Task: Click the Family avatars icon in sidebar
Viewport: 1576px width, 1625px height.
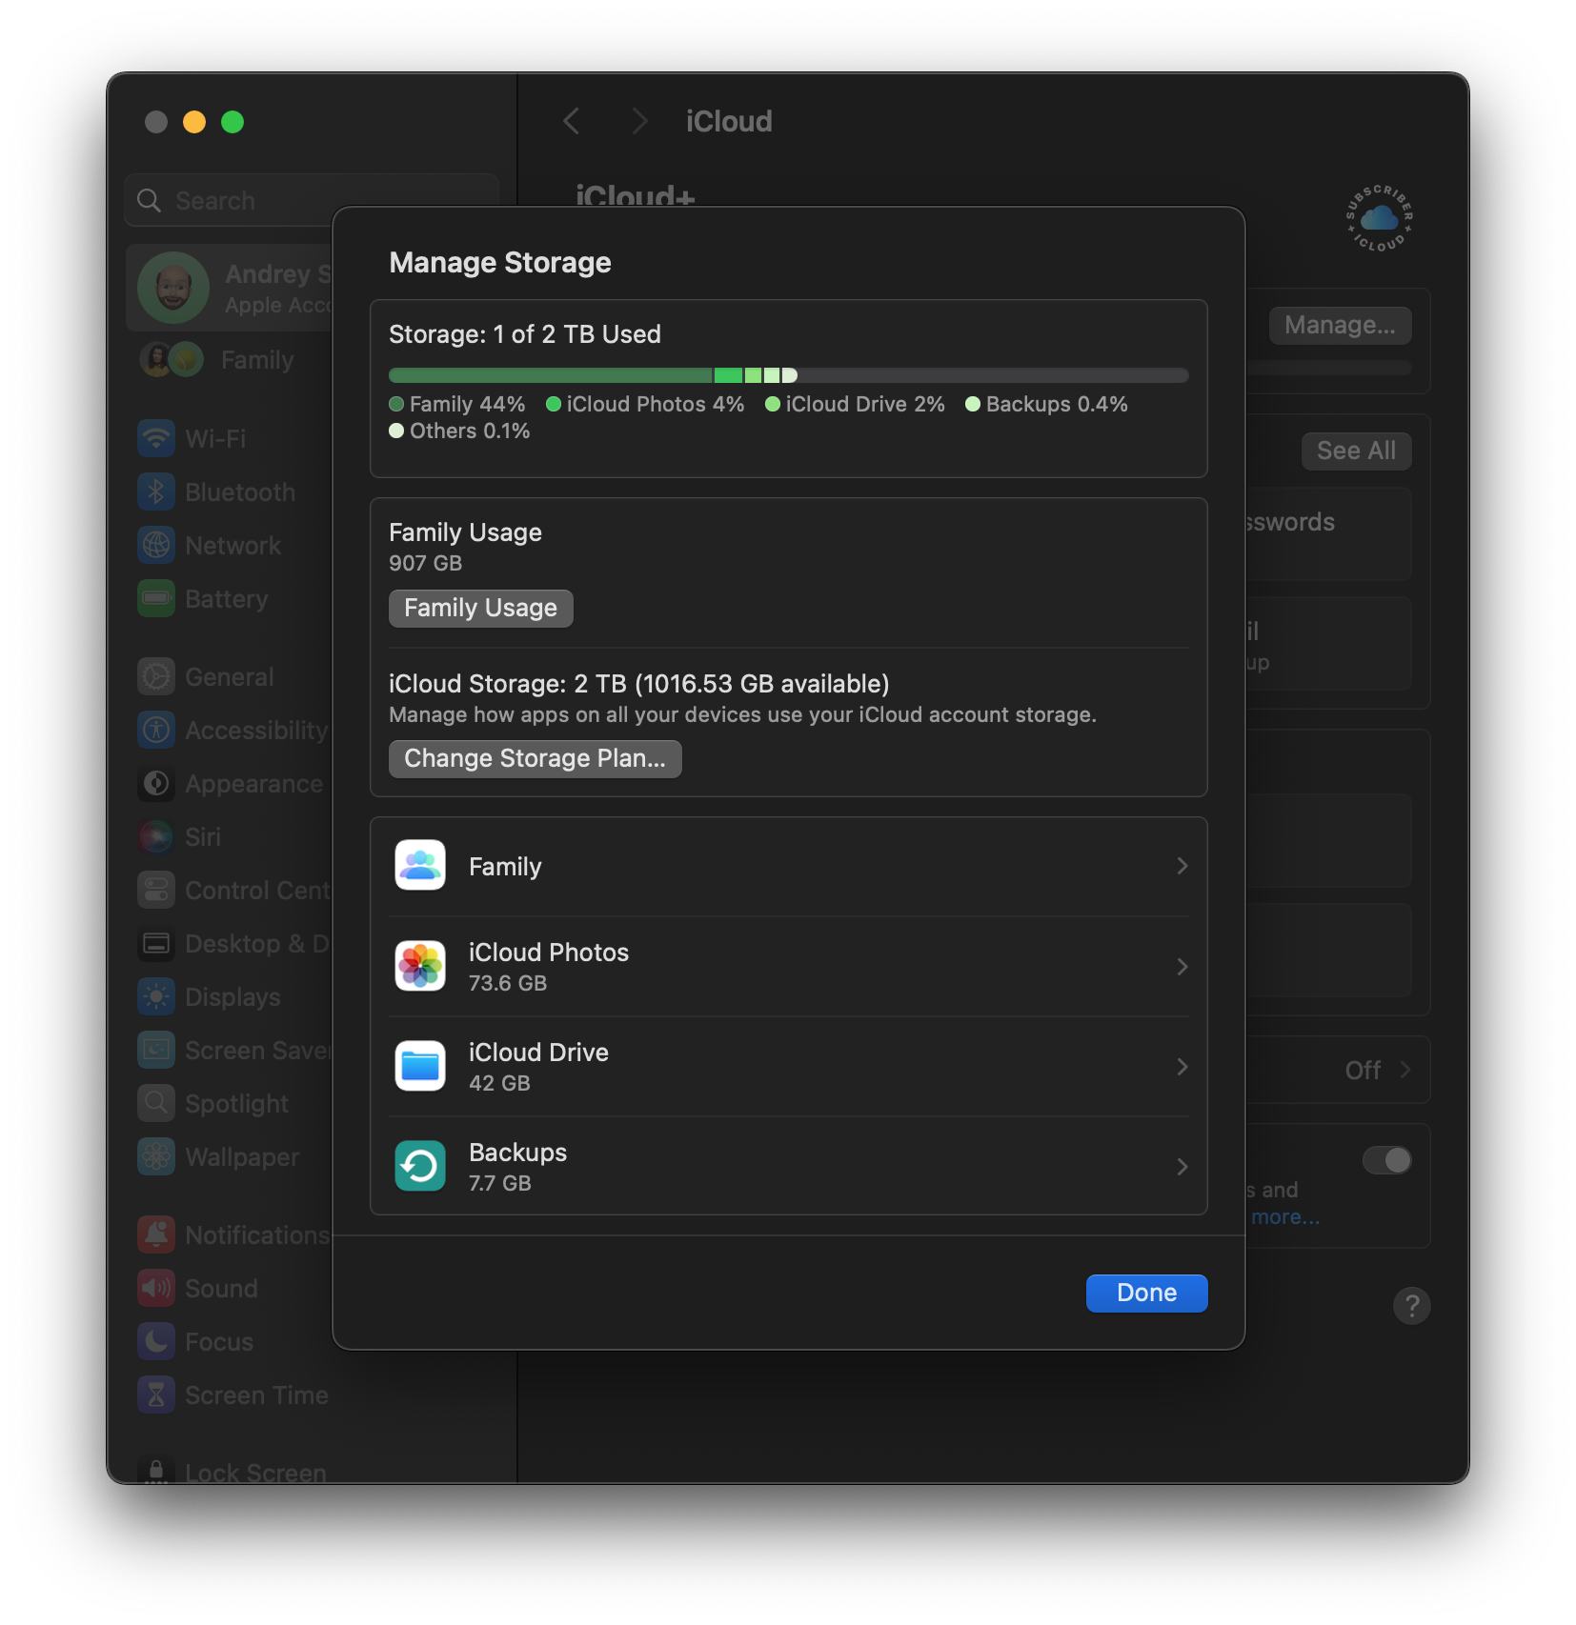Action: point(172,359)
